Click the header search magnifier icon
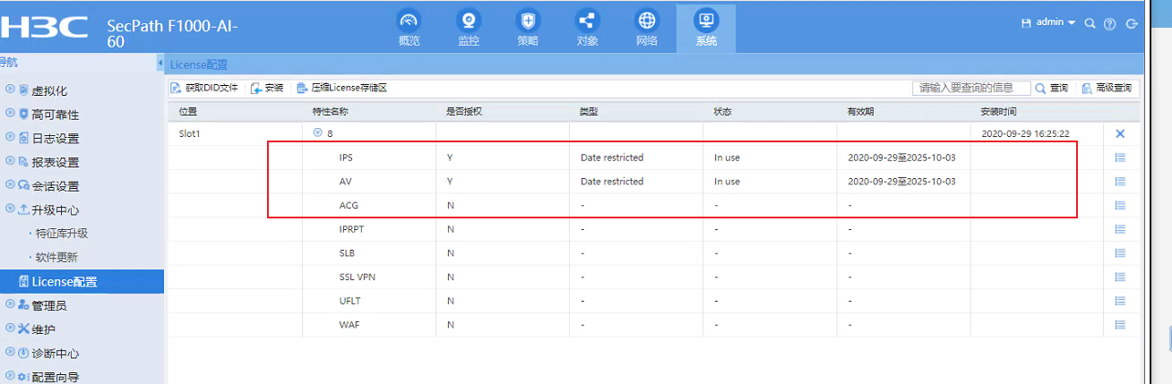This screenshot has width=1172, height=384. tap(1090, 23)
